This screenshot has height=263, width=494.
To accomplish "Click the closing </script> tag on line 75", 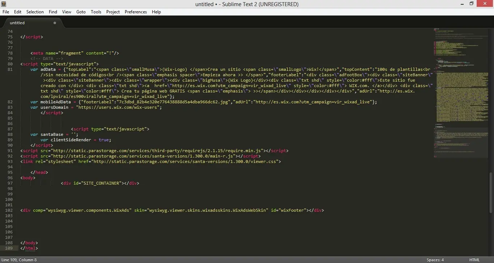I will pos(31,37).
